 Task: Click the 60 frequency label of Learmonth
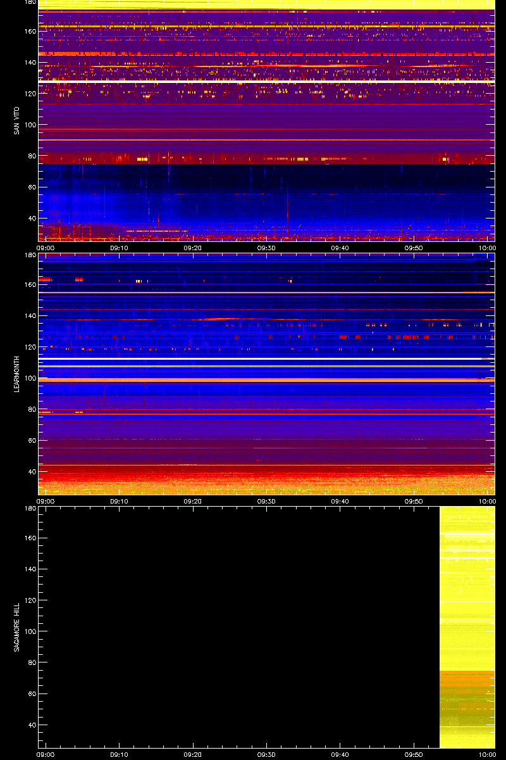point(32,441)
